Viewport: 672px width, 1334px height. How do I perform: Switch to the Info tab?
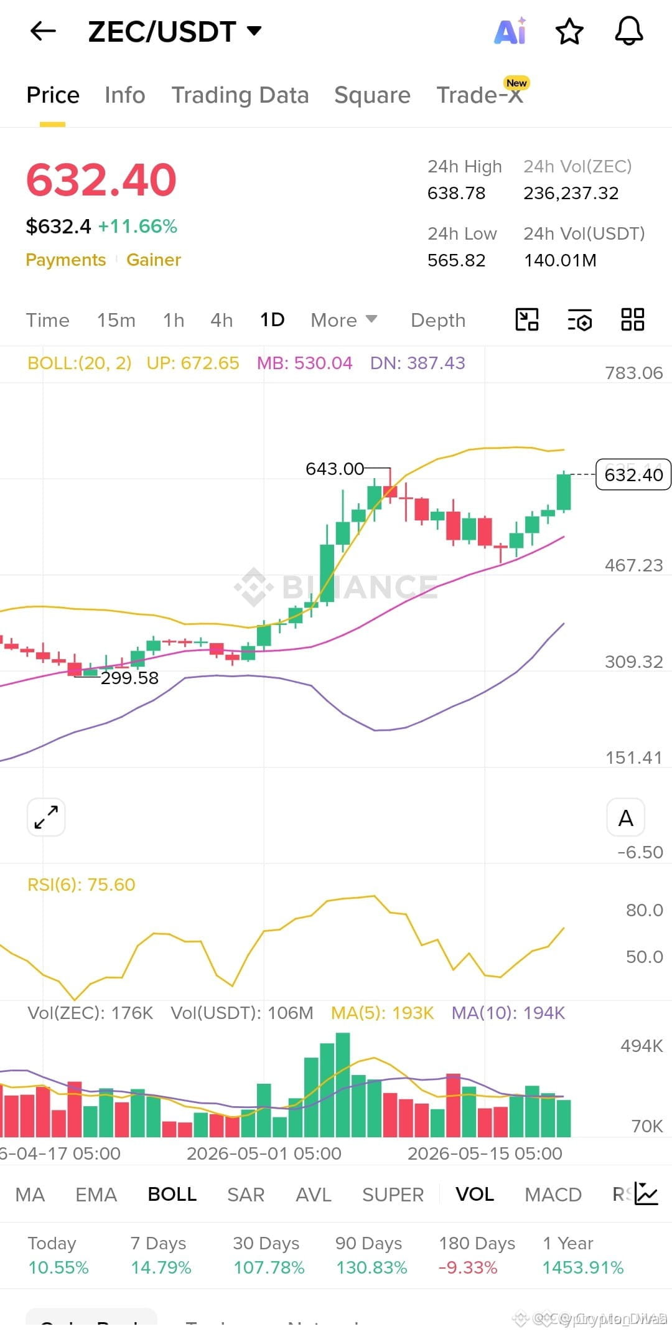coord(124,95)
